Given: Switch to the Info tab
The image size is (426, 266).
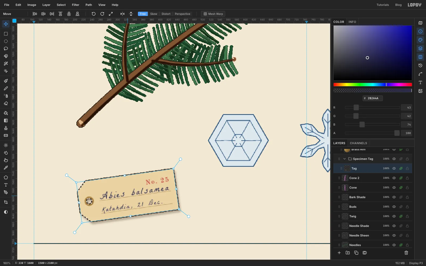Looking at the screenshot, I should pos(352,22).
